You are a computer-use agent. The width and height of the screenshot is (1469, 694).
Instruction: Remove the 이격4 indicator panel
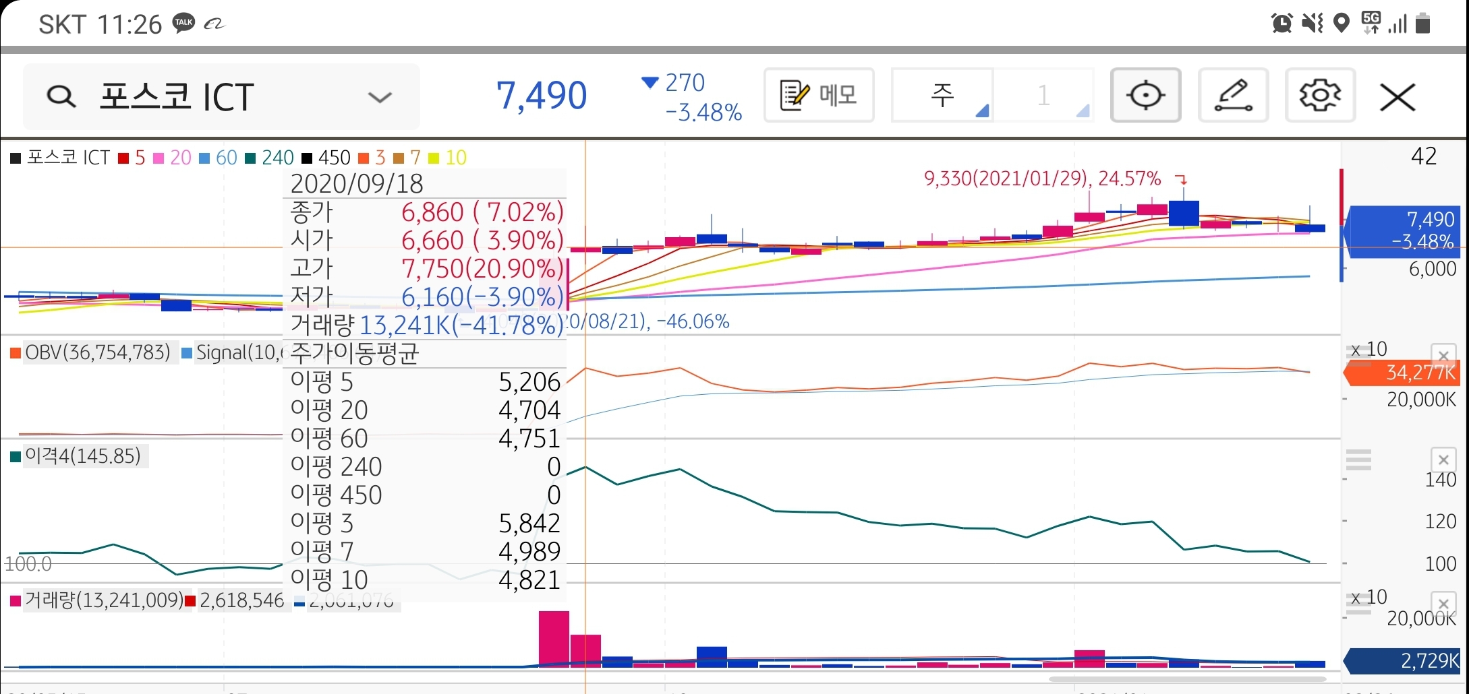click(x=1443, y=460)
